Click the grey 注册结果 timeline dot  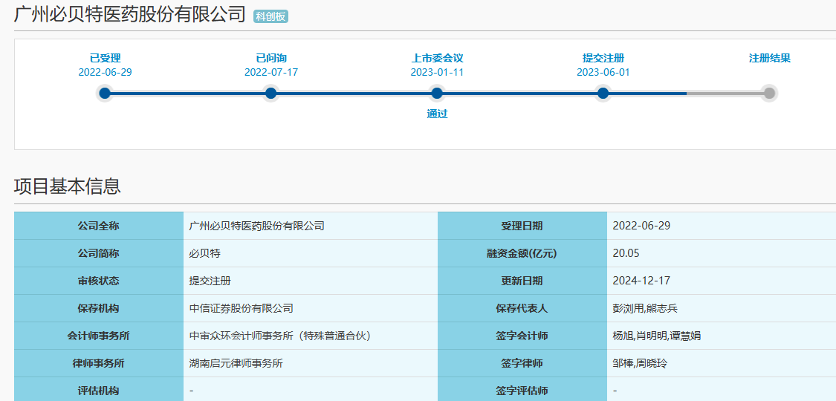click(x=769, y=94)
